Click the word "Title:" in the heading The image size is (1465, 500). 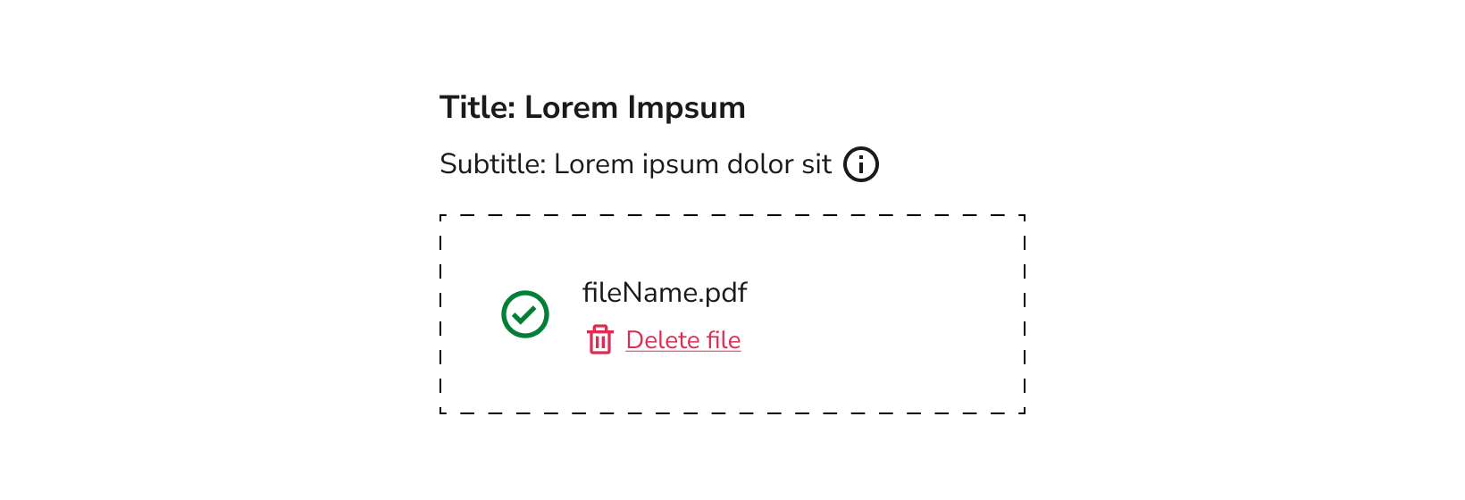pos(478,108)
